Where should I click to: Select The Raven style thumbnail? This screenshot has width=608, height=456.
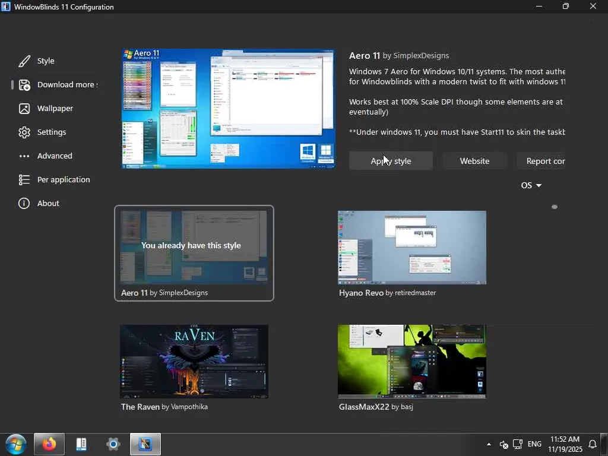(194, 362)
